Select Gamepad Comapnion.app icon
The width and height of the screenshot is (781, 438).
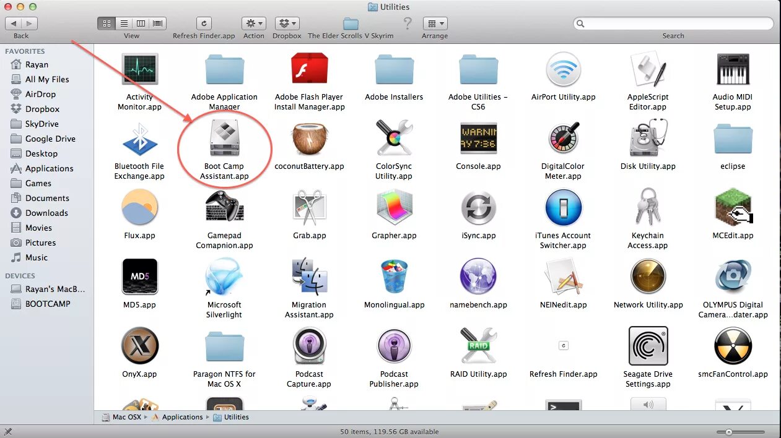pos(224,208)
